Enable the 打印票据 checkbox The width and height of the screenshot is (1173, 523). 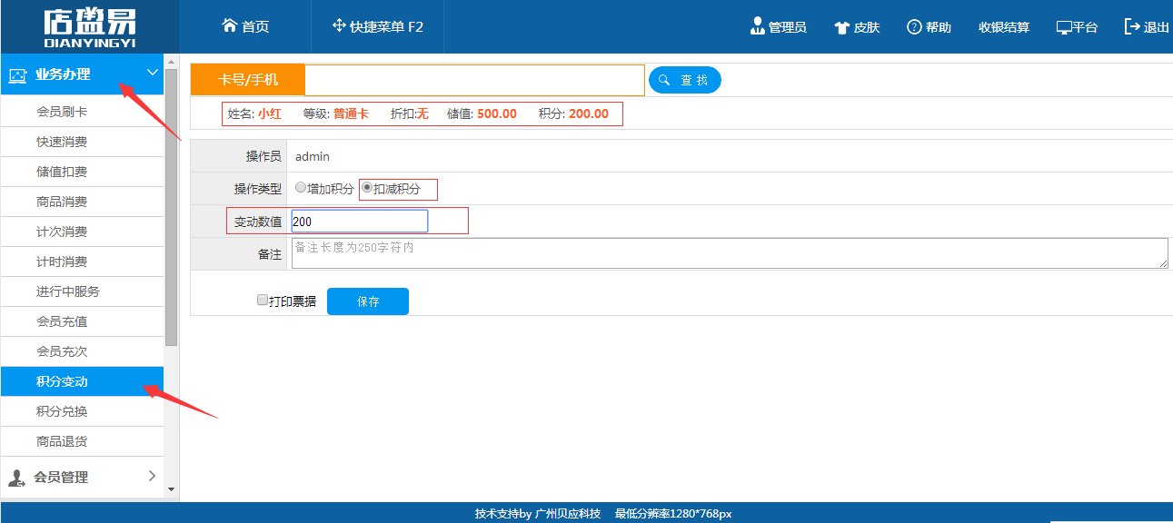(x=263, y=300)
